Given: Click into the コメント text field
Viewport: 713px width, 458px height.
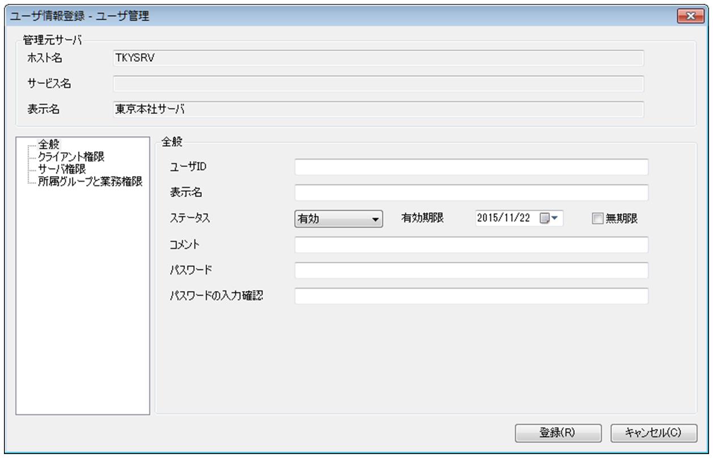Looking at the screenshot, I should tap(471, 245).
